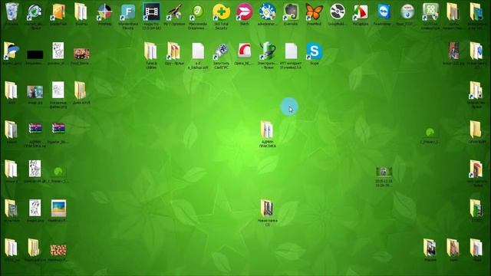Select the beach landscape picture file icon

pyautogui.click(x=58, y=209)
